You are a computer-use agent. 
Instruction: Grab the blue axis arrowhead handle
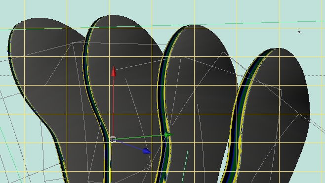[147, 151]
